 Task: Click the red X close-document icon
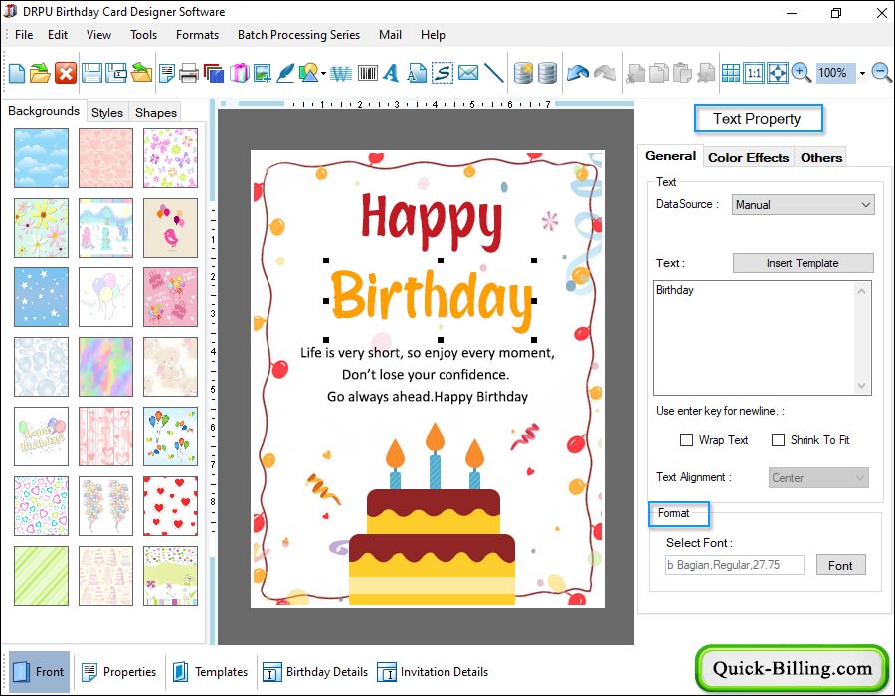[x=66, y=73]
